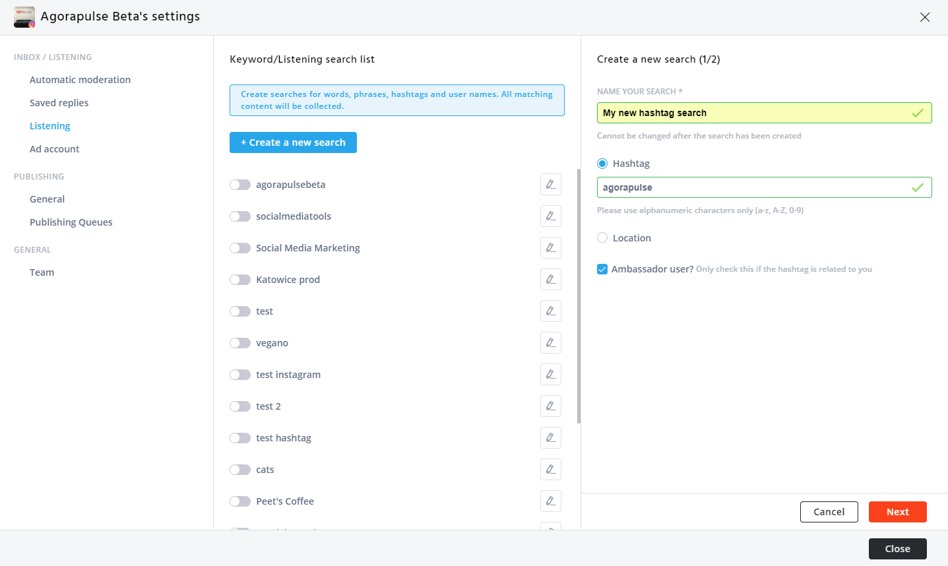The height and width of the screenshot is (566, 948).
Task: Close settings with the X icon
Action: 925,17
